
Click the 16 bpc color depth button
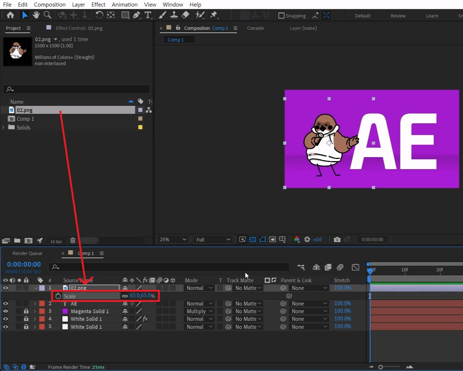[56, 241]
